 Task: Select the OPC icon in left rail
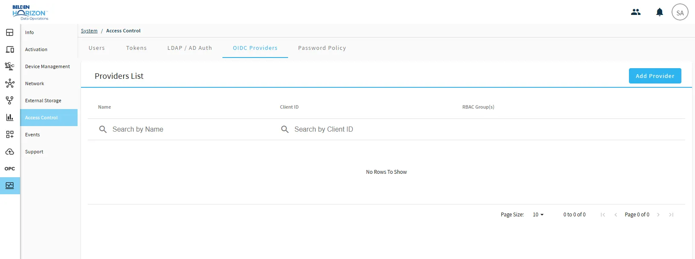pos(10,169)
